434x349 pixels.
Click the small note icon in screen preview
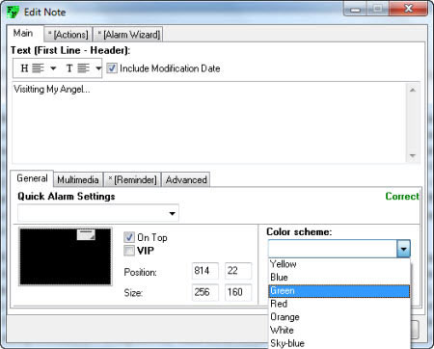tap(86, 234)
